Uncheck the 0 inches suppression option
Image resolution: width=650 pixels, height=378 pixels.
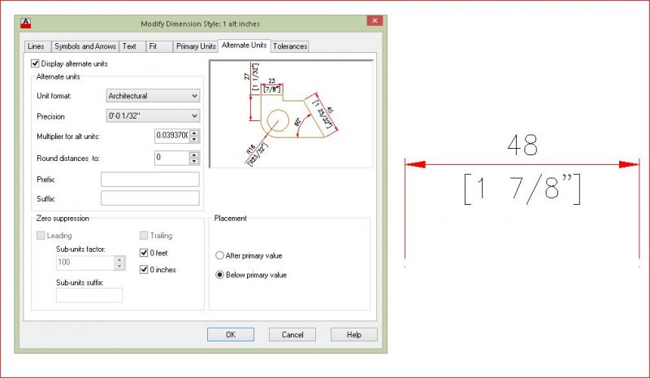click(144, 270)
